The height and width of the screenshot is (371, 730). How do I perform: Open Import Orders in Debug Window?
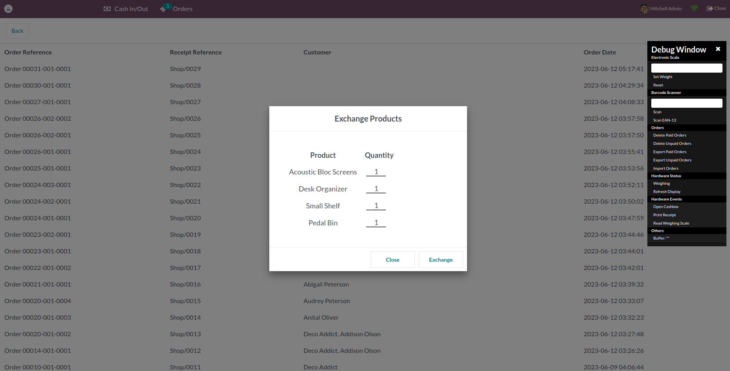coord(666,168)
